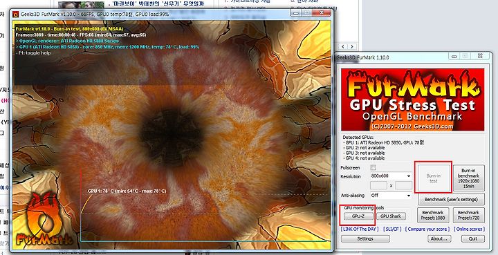The width and height of the screenshot is (498, 255).
Task: Click 'F1: toggle help' text in render window
Action: point(33,53)
